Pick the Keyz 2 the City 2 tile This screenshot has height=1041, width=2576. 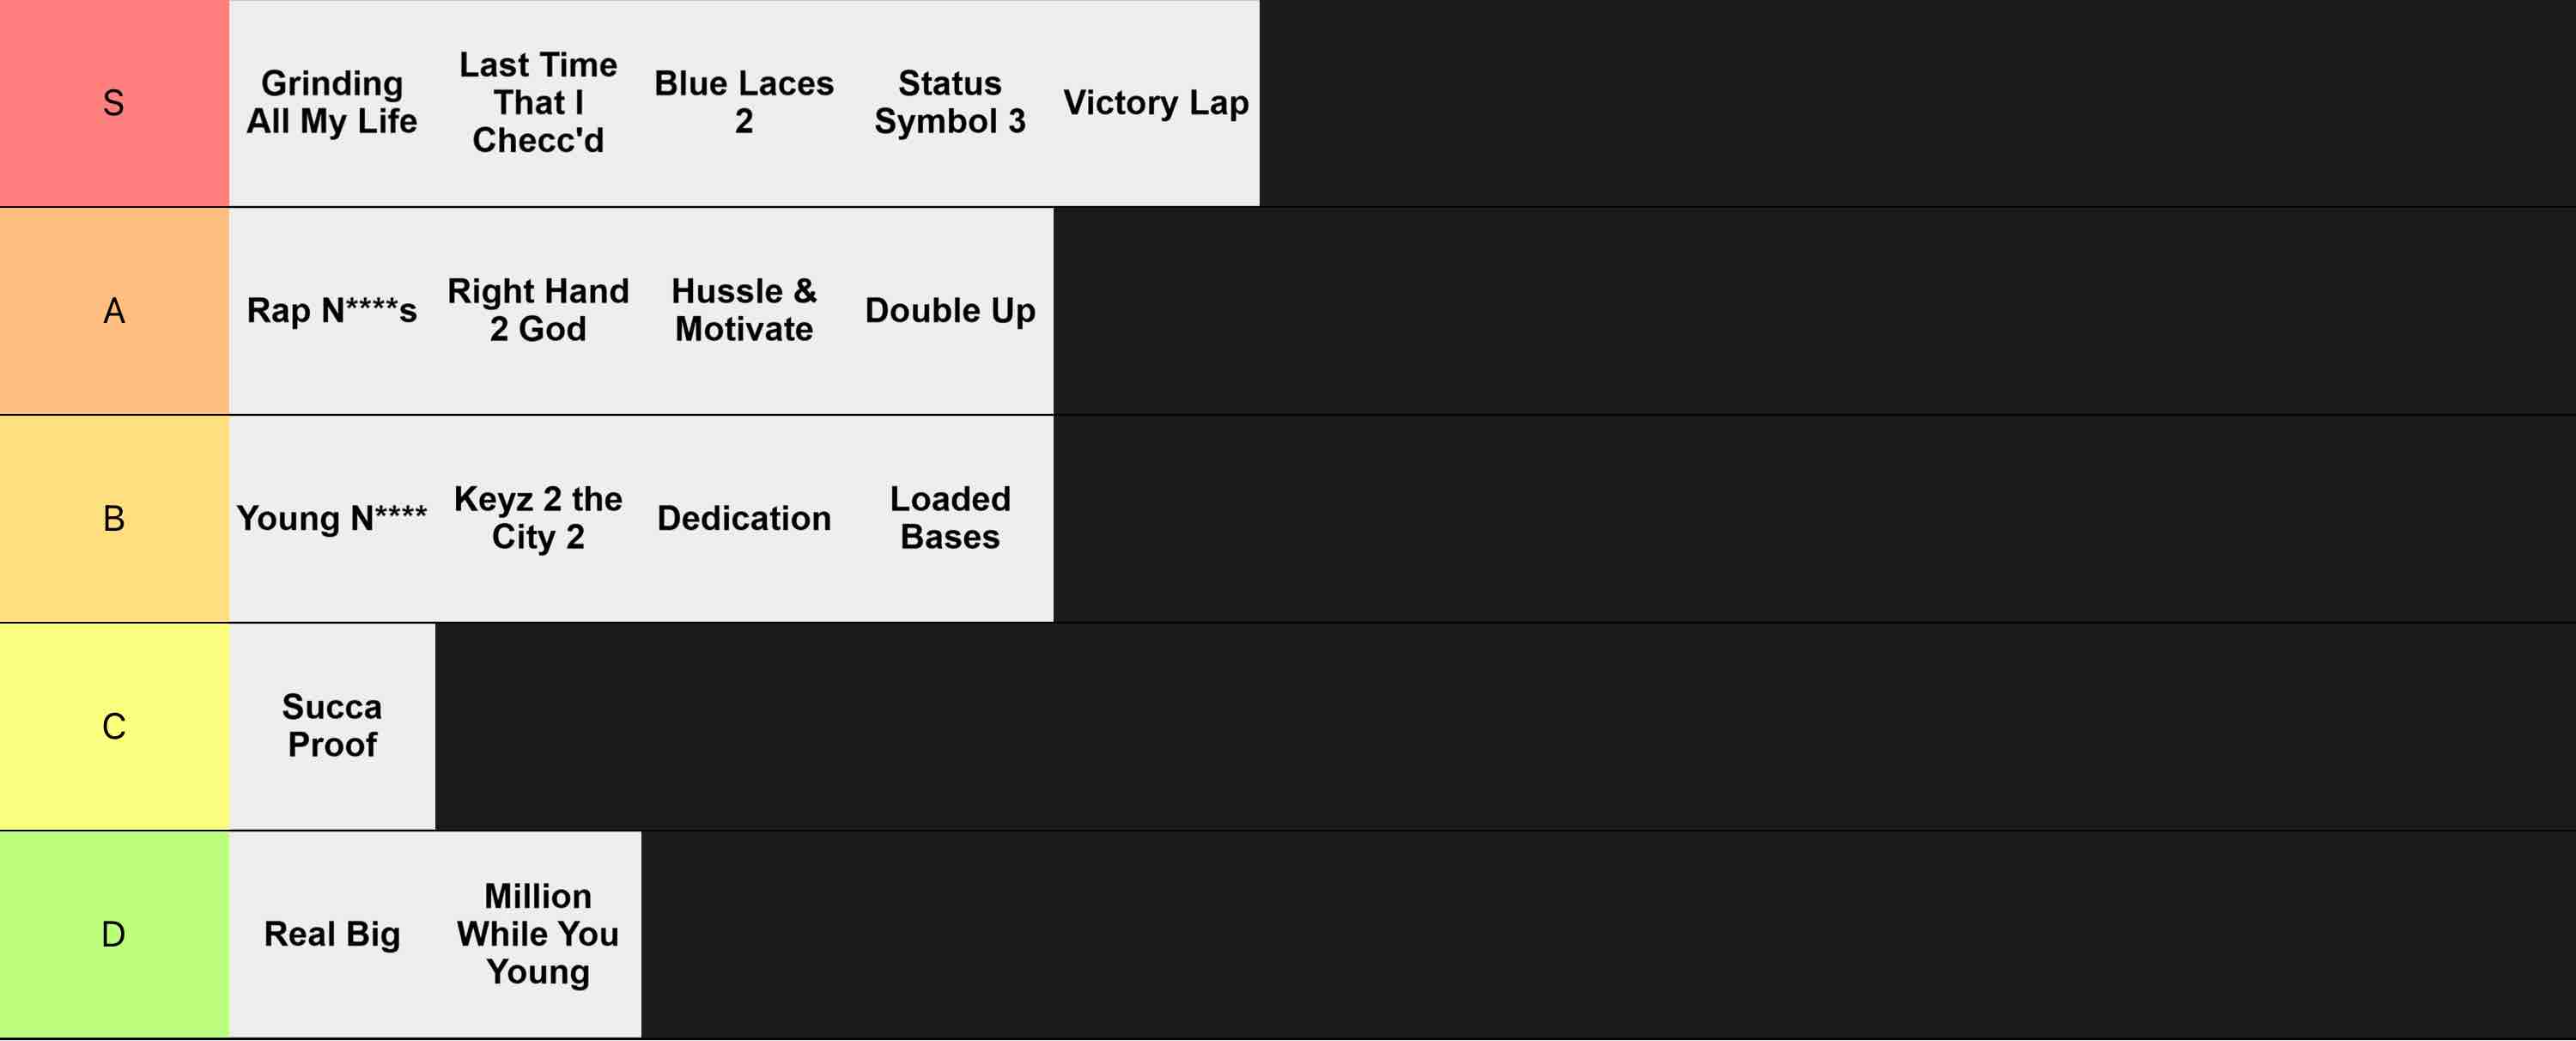[538, 519]
